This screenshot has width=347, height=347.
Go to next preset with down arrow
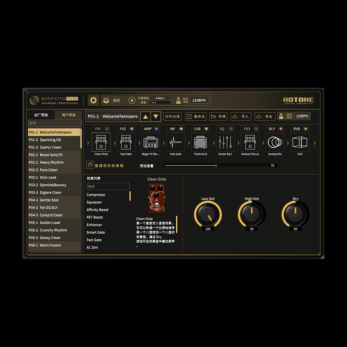(156, 117)
